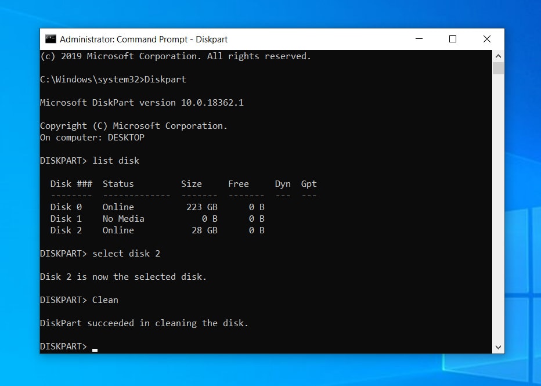The height and width of the screenshot is (386, 541).
Task: Click the 'Microsoft DiskPart version' line
Action: pyautogui.click(x=141, y=102)
